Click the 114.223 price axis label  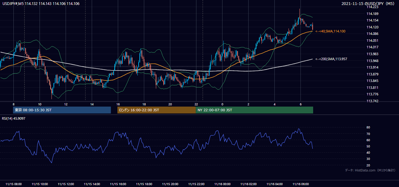(372, 7)
